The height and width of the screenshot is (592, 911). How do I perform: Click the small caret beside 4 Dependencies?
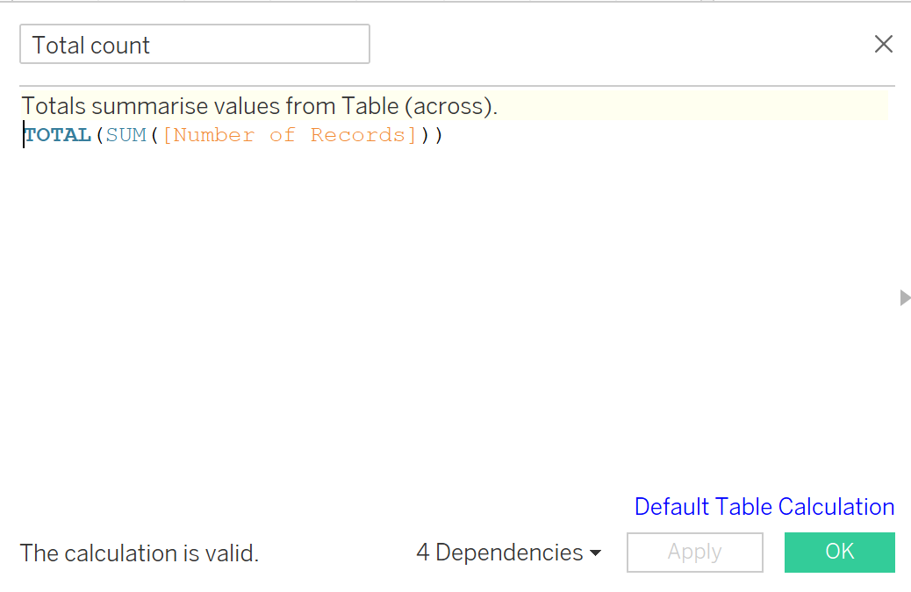[x=596, y=553]
